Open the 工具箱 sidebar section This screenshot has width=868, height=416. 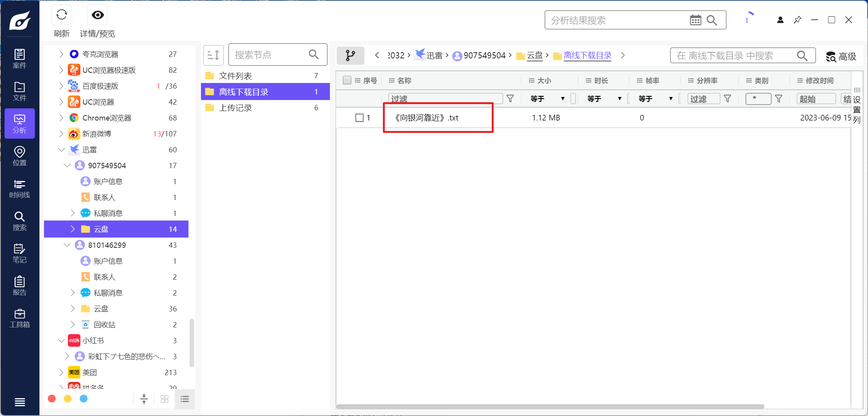pyautogui.click(x=19, y=318)
